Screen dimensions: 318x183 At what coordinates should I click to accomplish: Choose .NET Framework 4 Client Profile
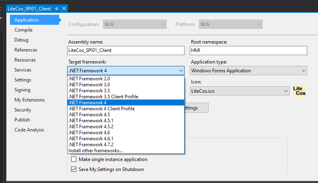[126, 109]
